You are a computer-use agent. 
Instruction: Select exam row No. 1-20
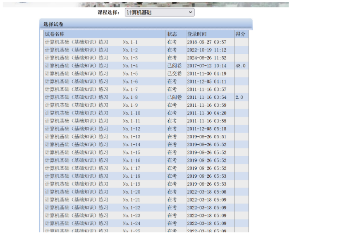pyautogui.click(x=146, y=192)
